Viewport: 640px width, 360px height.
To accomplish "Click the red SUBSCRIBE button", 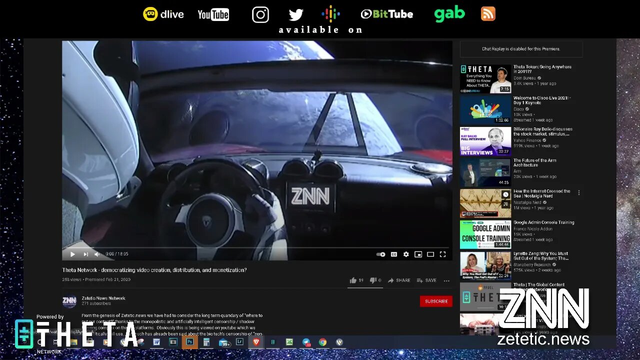I will 436,301.
